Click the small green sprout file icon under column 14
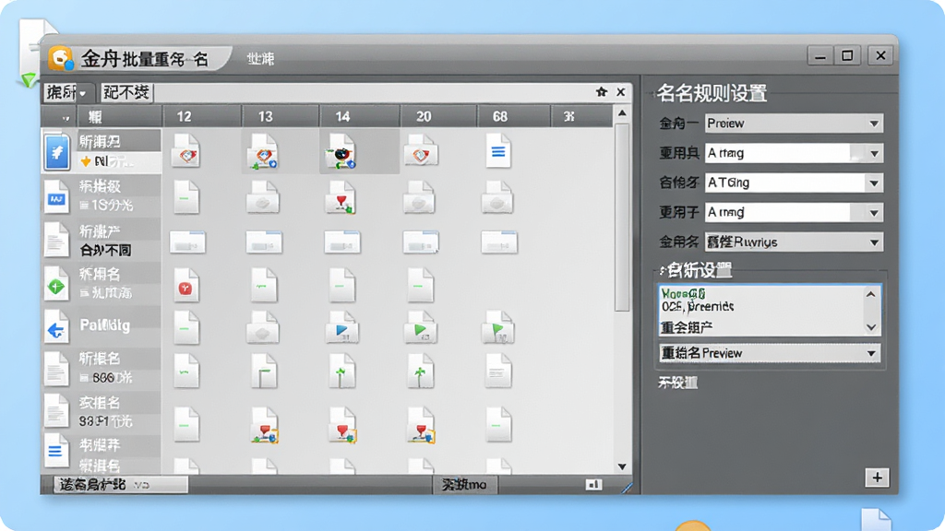The image size is (945, 531). tap(341, 371)
